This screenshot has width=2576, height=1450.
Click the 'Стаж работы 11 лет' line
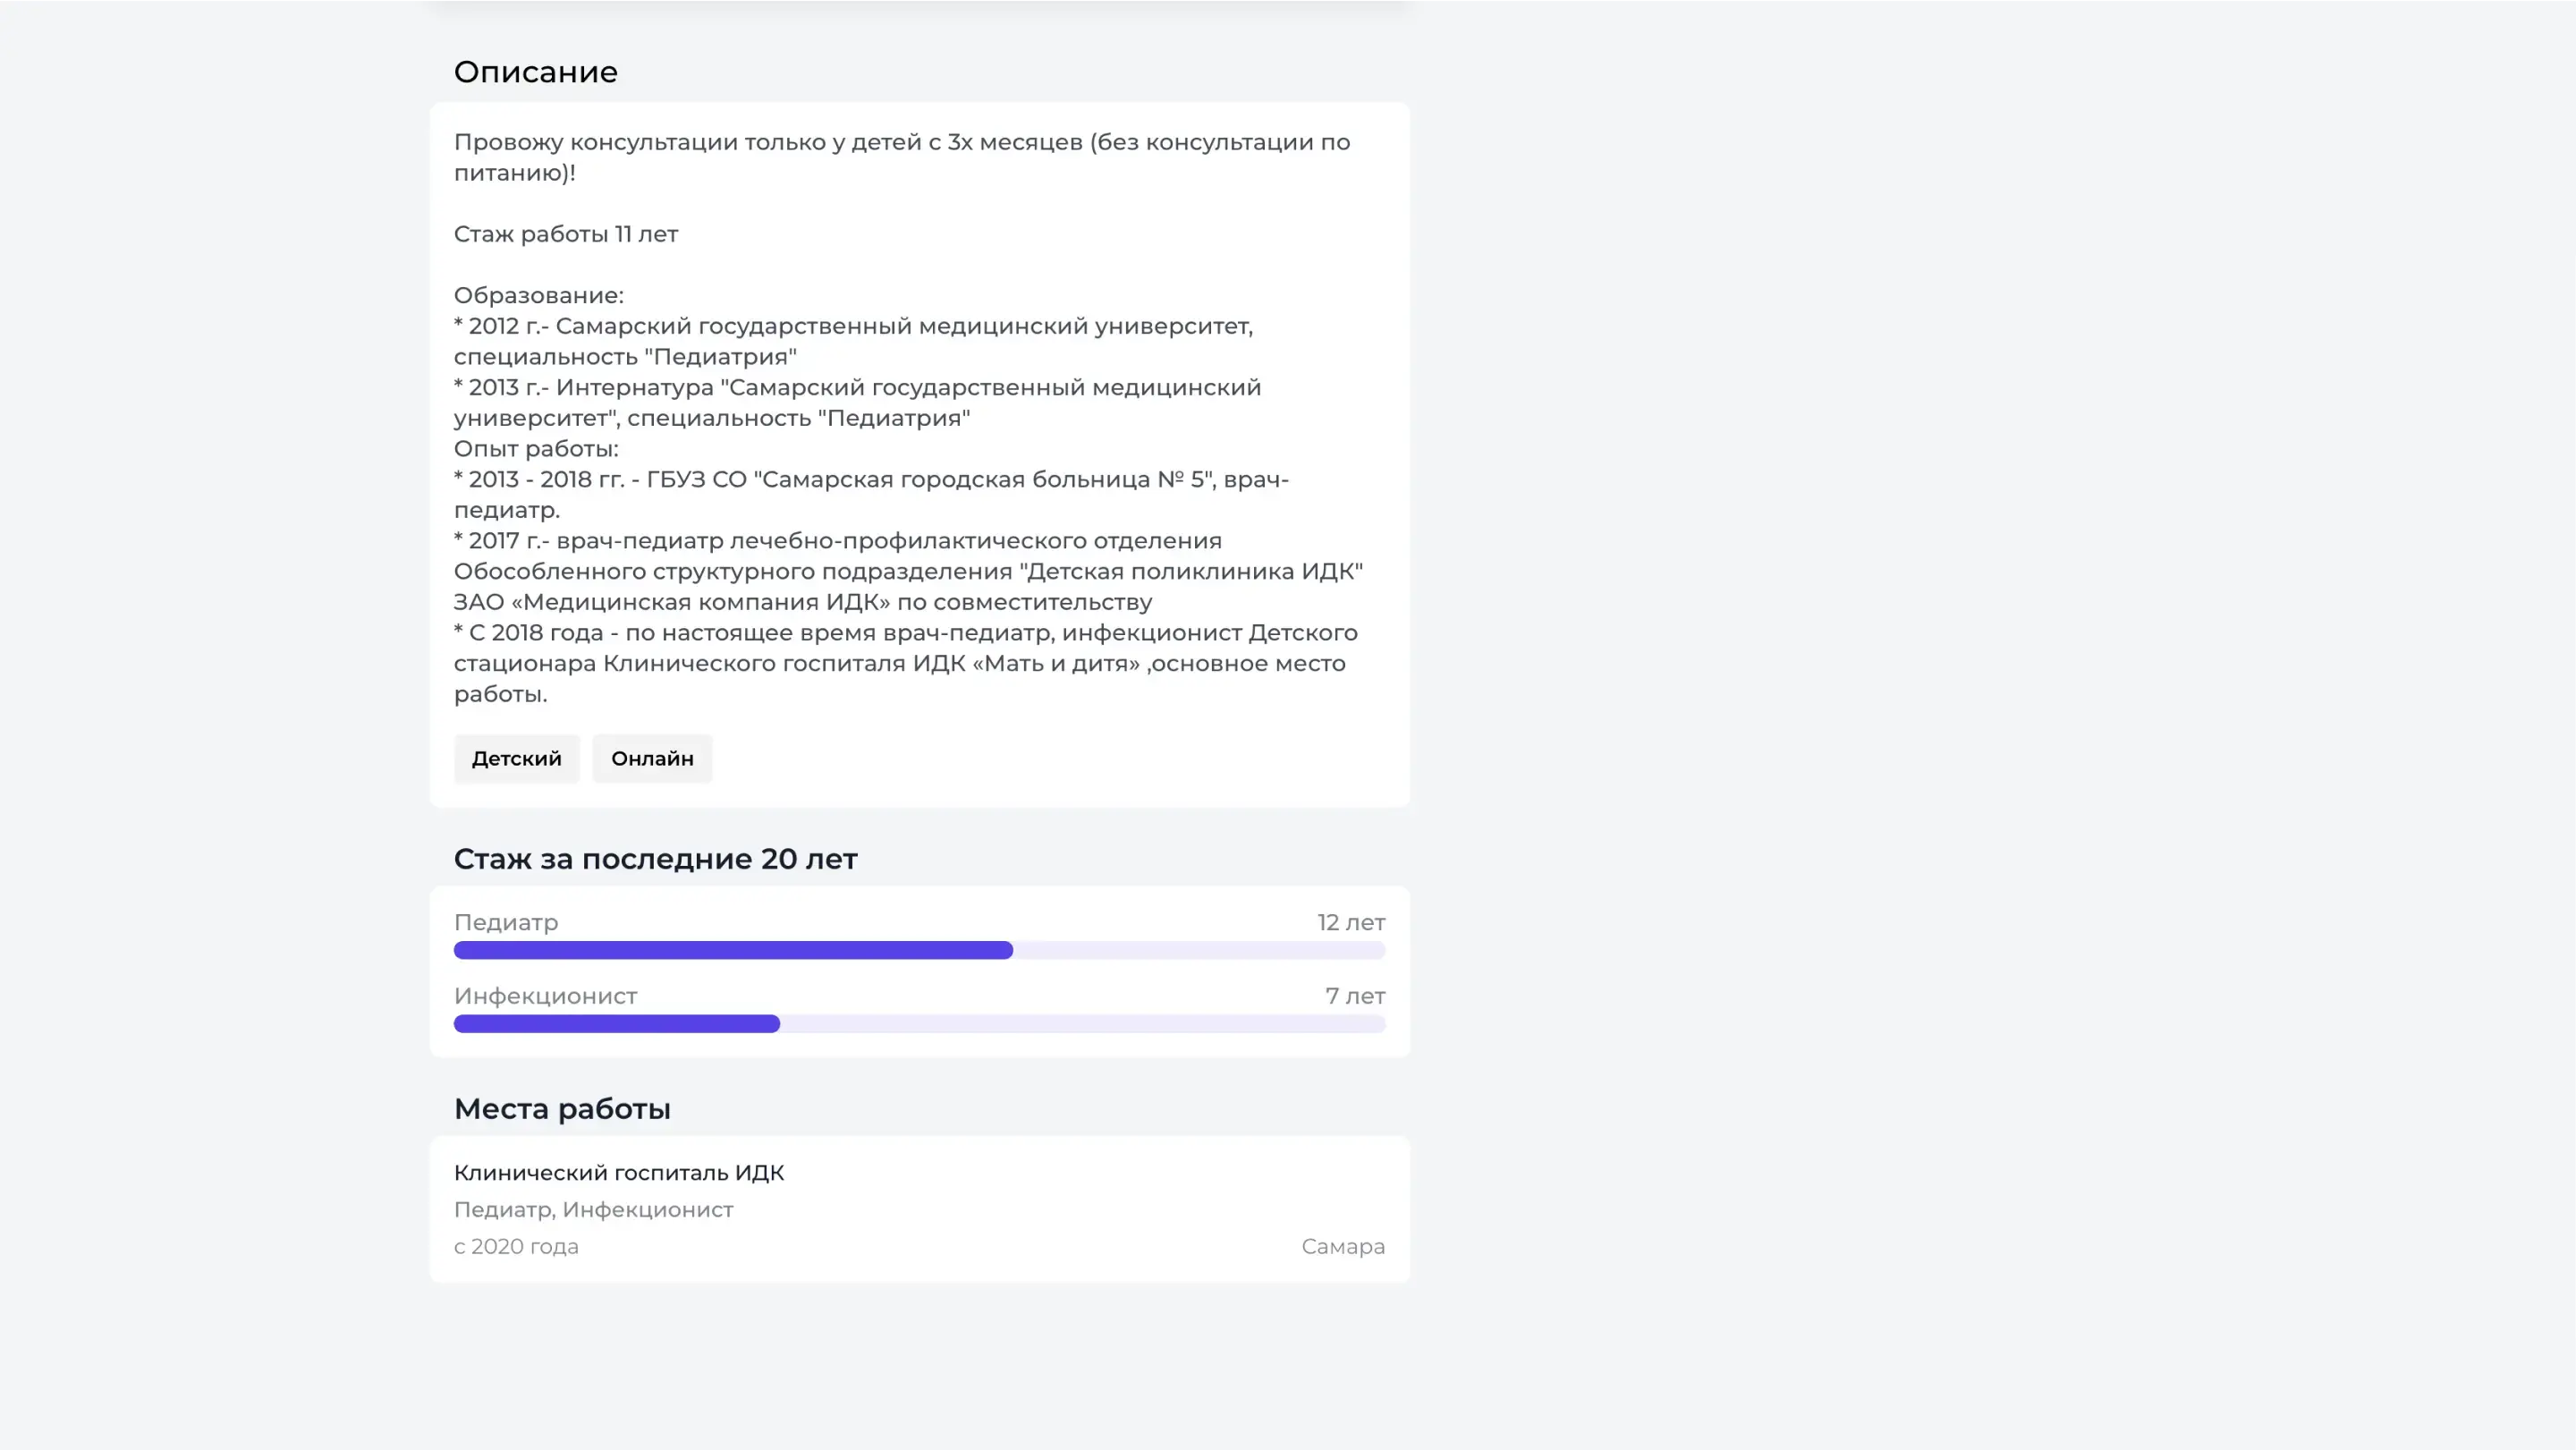pyautogui.click(x=566, y=234)
